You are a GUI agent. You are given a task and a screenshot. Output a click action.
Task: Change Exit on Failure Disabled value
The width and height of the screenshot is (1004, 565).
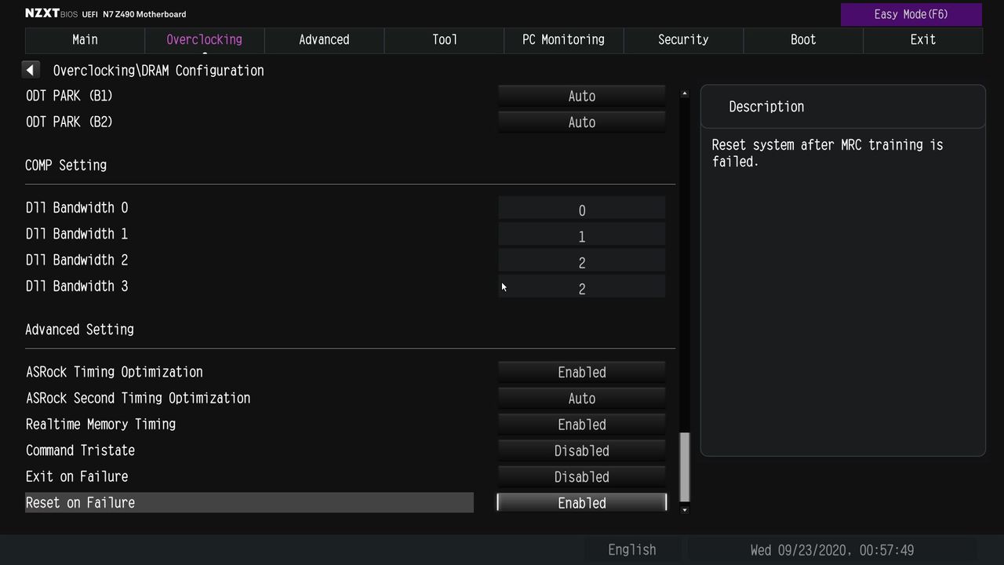582,476
